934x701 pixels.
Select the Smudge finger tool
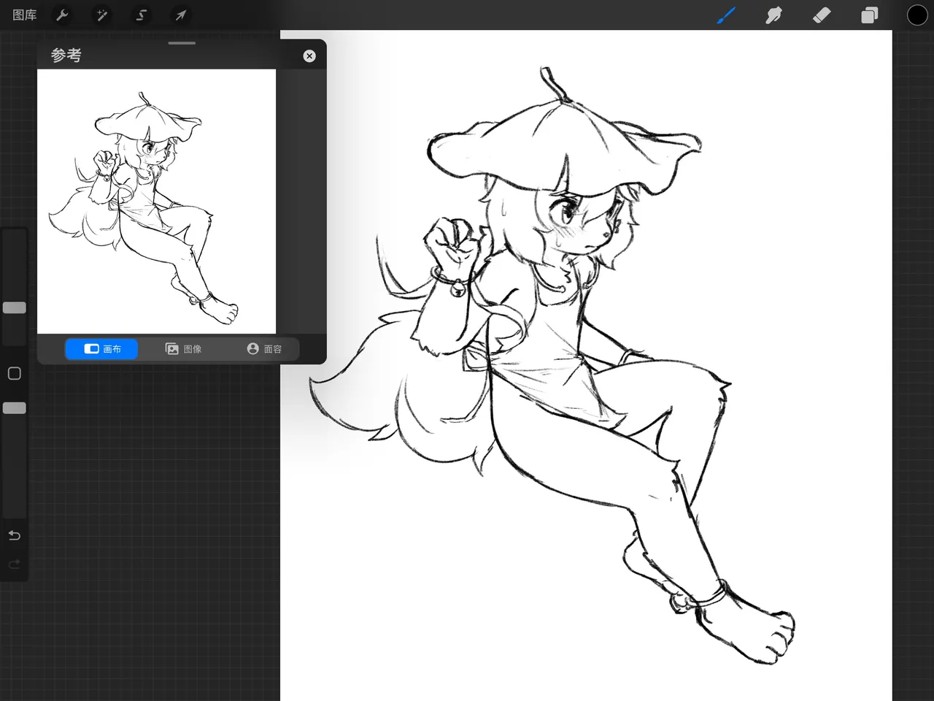coord(773,15)
